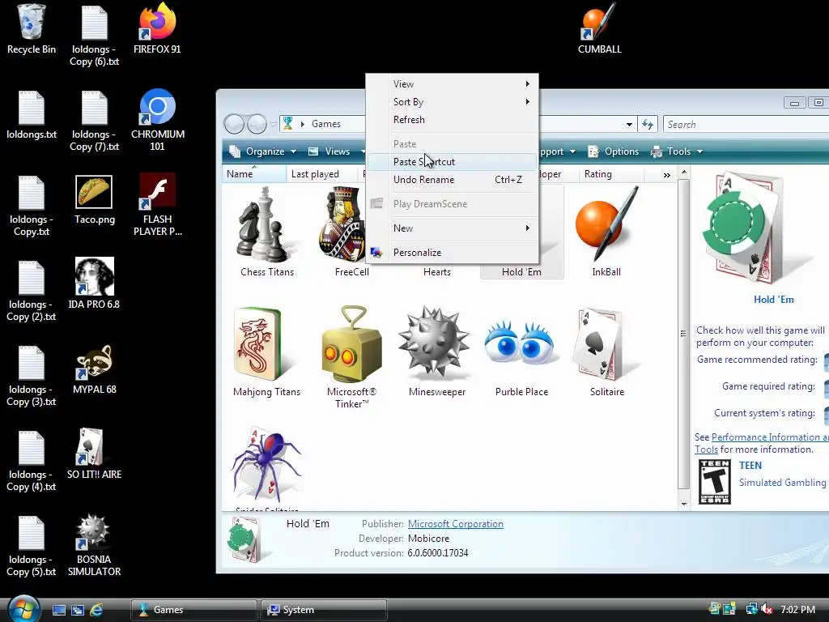Select the loldongs.txt file icon
Viewport: 829px width, 622px height.
point(32,115)
